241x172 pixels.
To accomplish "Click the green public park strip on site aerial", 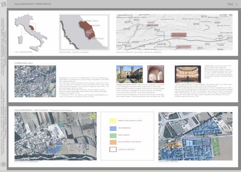I will [216, 146].
